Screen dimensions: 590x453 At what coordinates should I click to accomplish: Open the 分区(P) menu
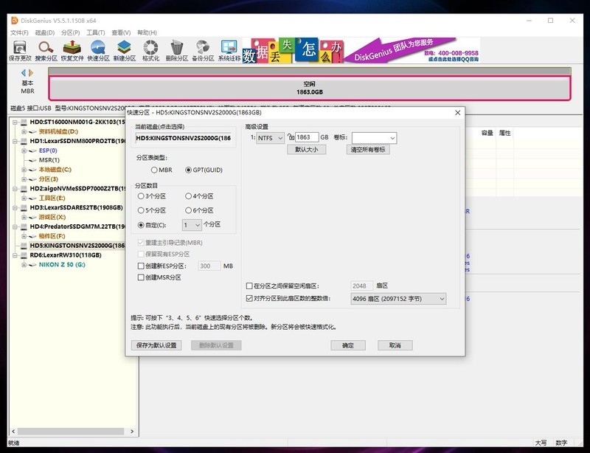tap(71, 32)
